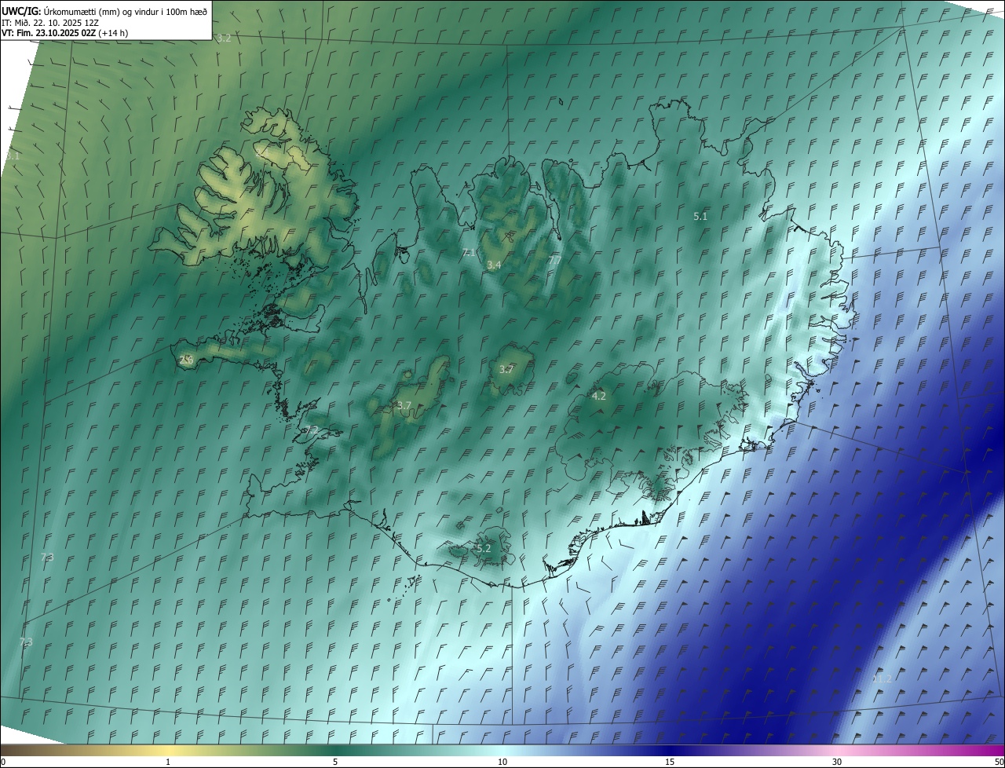Click the 2.6 value label
1005x768 pixels.
coord(187,360)
